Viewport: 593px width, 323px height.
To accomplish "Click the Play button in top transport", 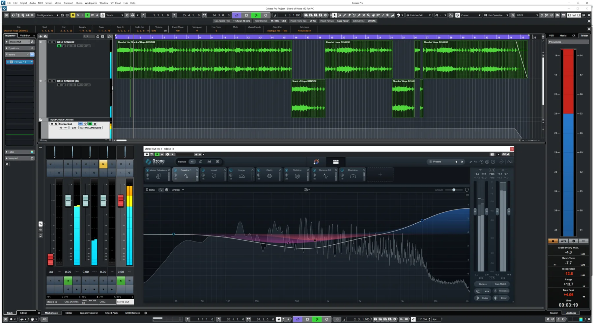I will 256,15.
